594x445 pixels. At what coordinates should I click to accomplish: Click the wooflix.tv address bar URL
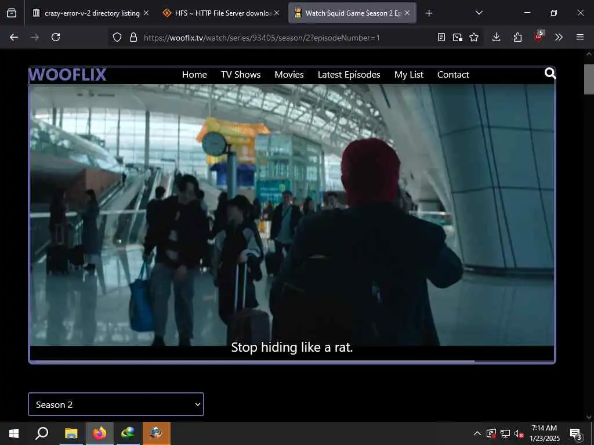coord(262,38)
